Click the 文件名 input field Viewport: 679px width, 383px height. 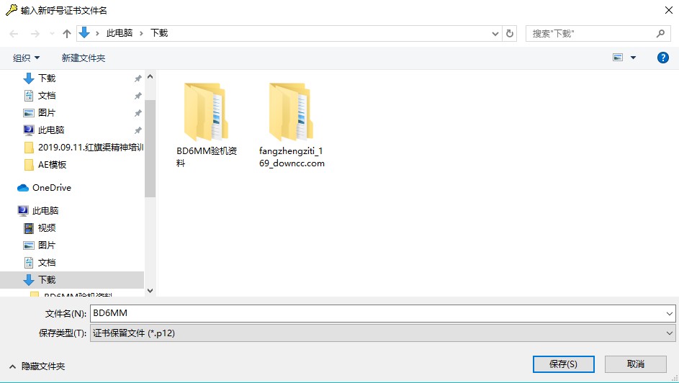coord(374,314)
